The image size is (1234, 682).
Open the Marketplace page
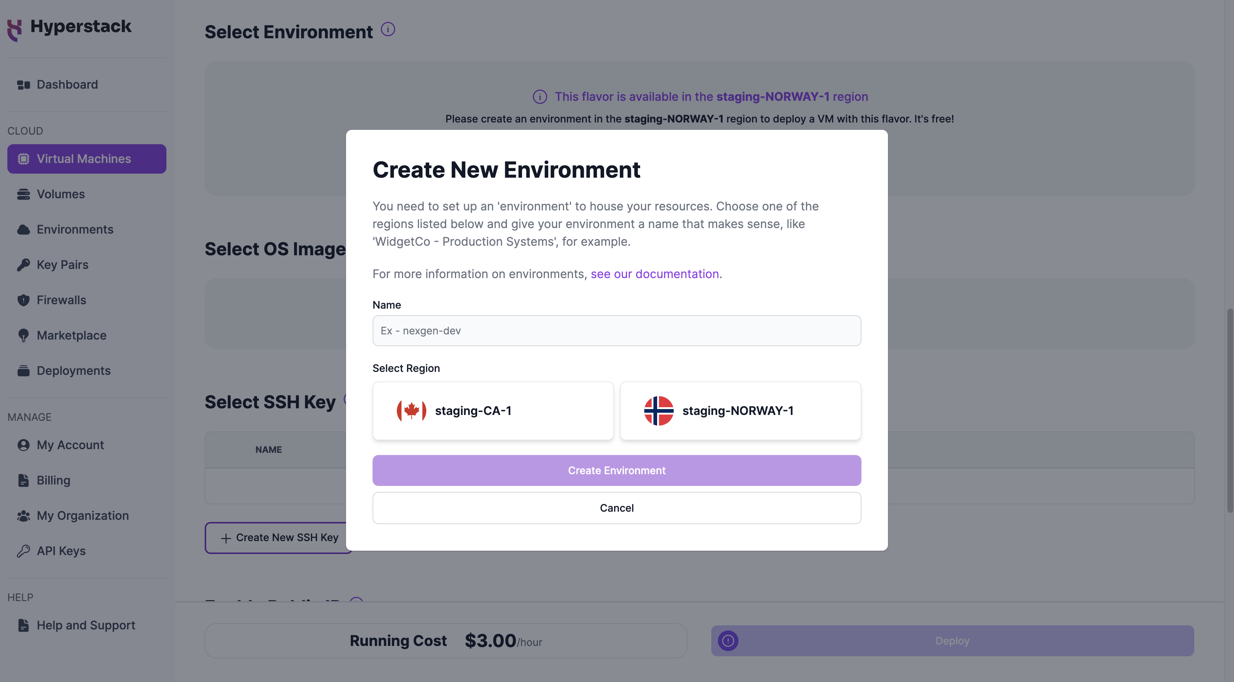click(87, 335)
